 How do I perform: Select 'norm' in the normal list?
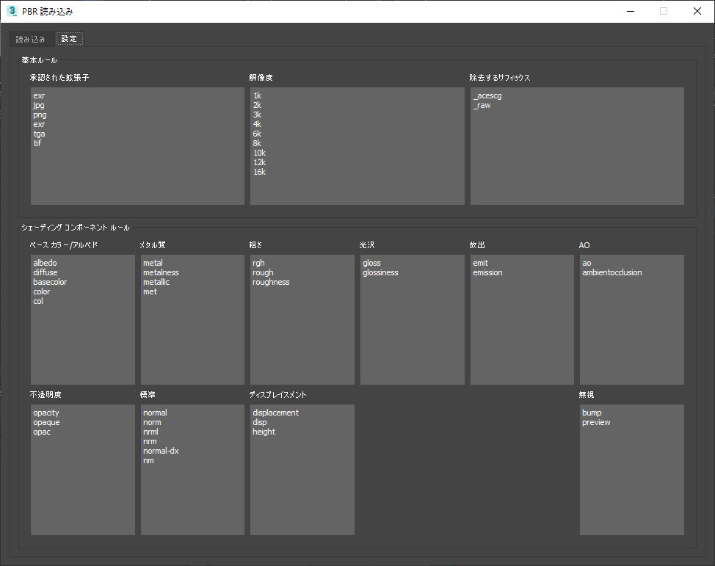click(x=152, y=422)
